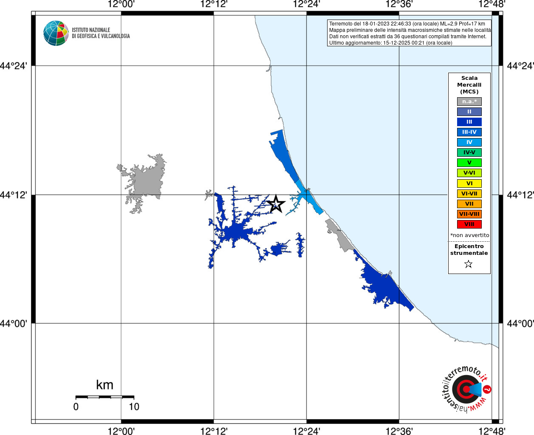Click the bottom 12°12' longitude label
This screenshot has width=534, height=435.
tap(214, 431)
